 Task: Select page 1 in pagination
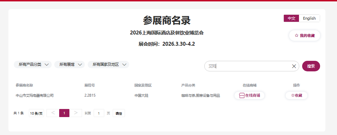[x=64, y=113]
